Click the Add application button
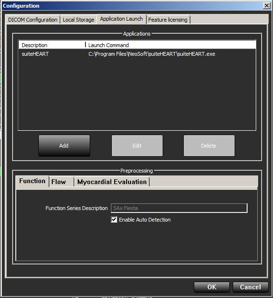 [64, 146]
